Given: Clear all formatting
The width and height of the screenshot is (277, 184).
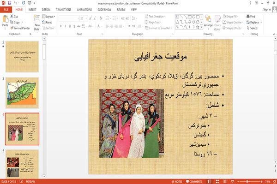Looking at the screenshot, I should click(101, 18).
